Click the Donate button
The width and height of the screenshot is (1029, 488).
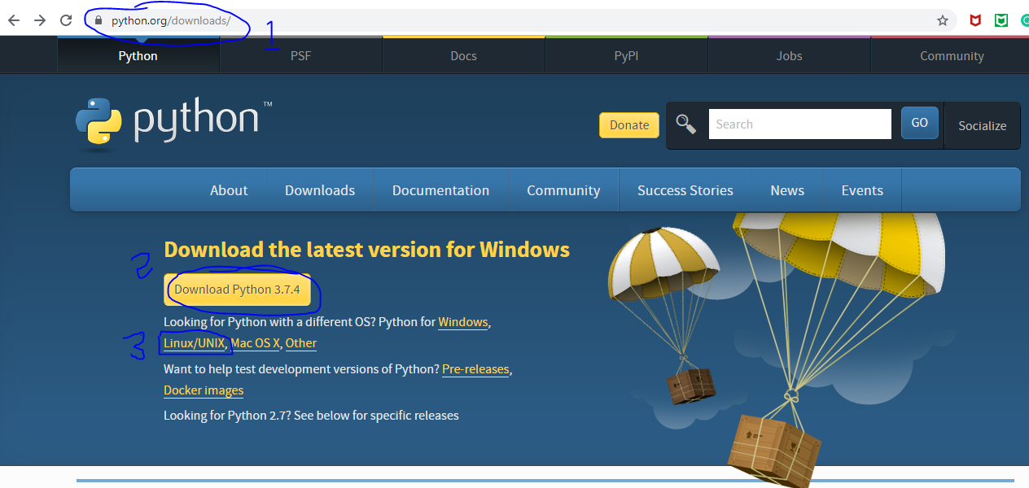pos(629,124)
